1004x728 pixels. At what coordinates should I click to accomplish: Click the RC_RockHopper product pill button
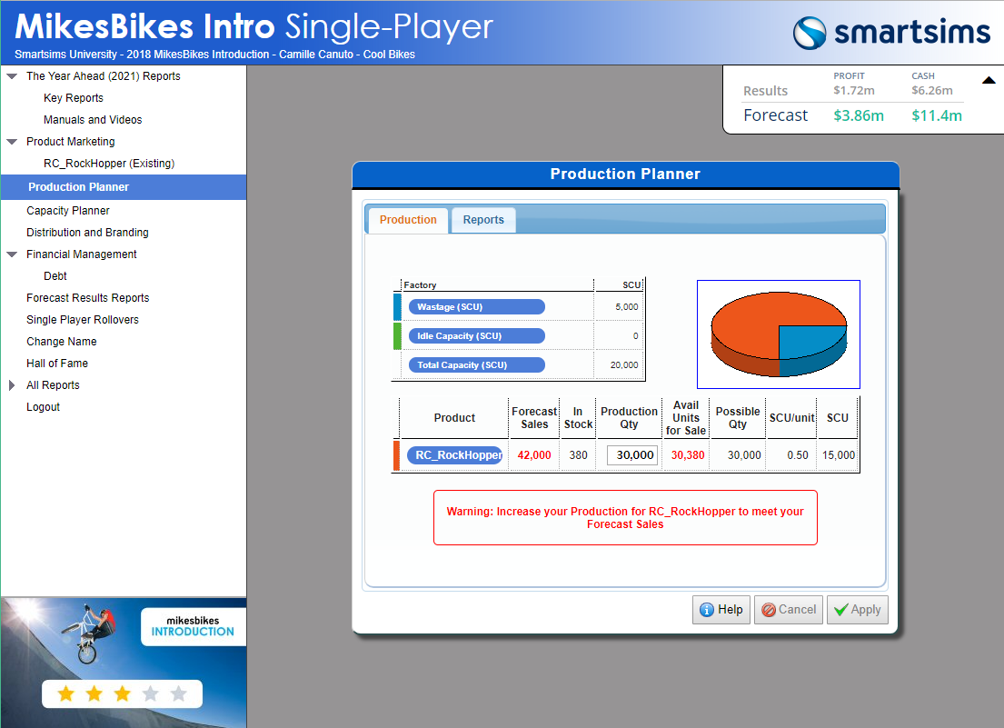pyautogui.click(x=455, y=455)
